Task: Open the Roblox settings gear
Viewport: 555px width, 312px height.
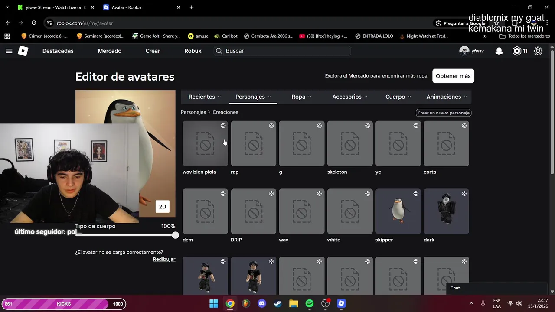Action: point(538,51)
